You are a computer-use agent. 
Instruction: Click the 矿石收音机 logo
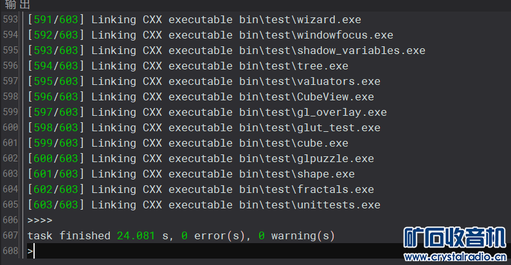[x=454, y=237]
